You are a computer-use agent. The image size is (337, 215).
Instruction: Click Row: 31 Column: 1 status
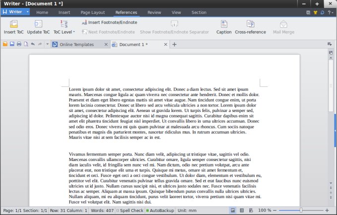pyautogui.click(x=68, y=211)
